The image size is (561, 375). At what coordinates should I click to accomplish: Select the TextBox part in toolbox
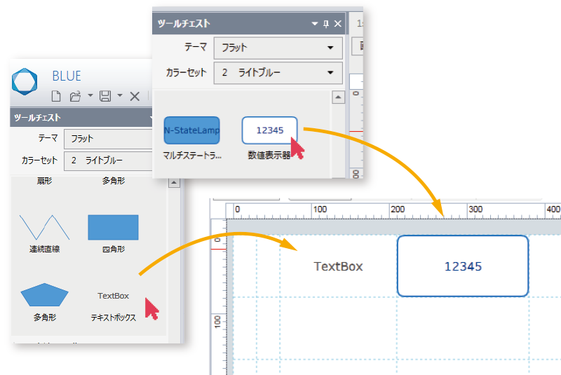113,296
